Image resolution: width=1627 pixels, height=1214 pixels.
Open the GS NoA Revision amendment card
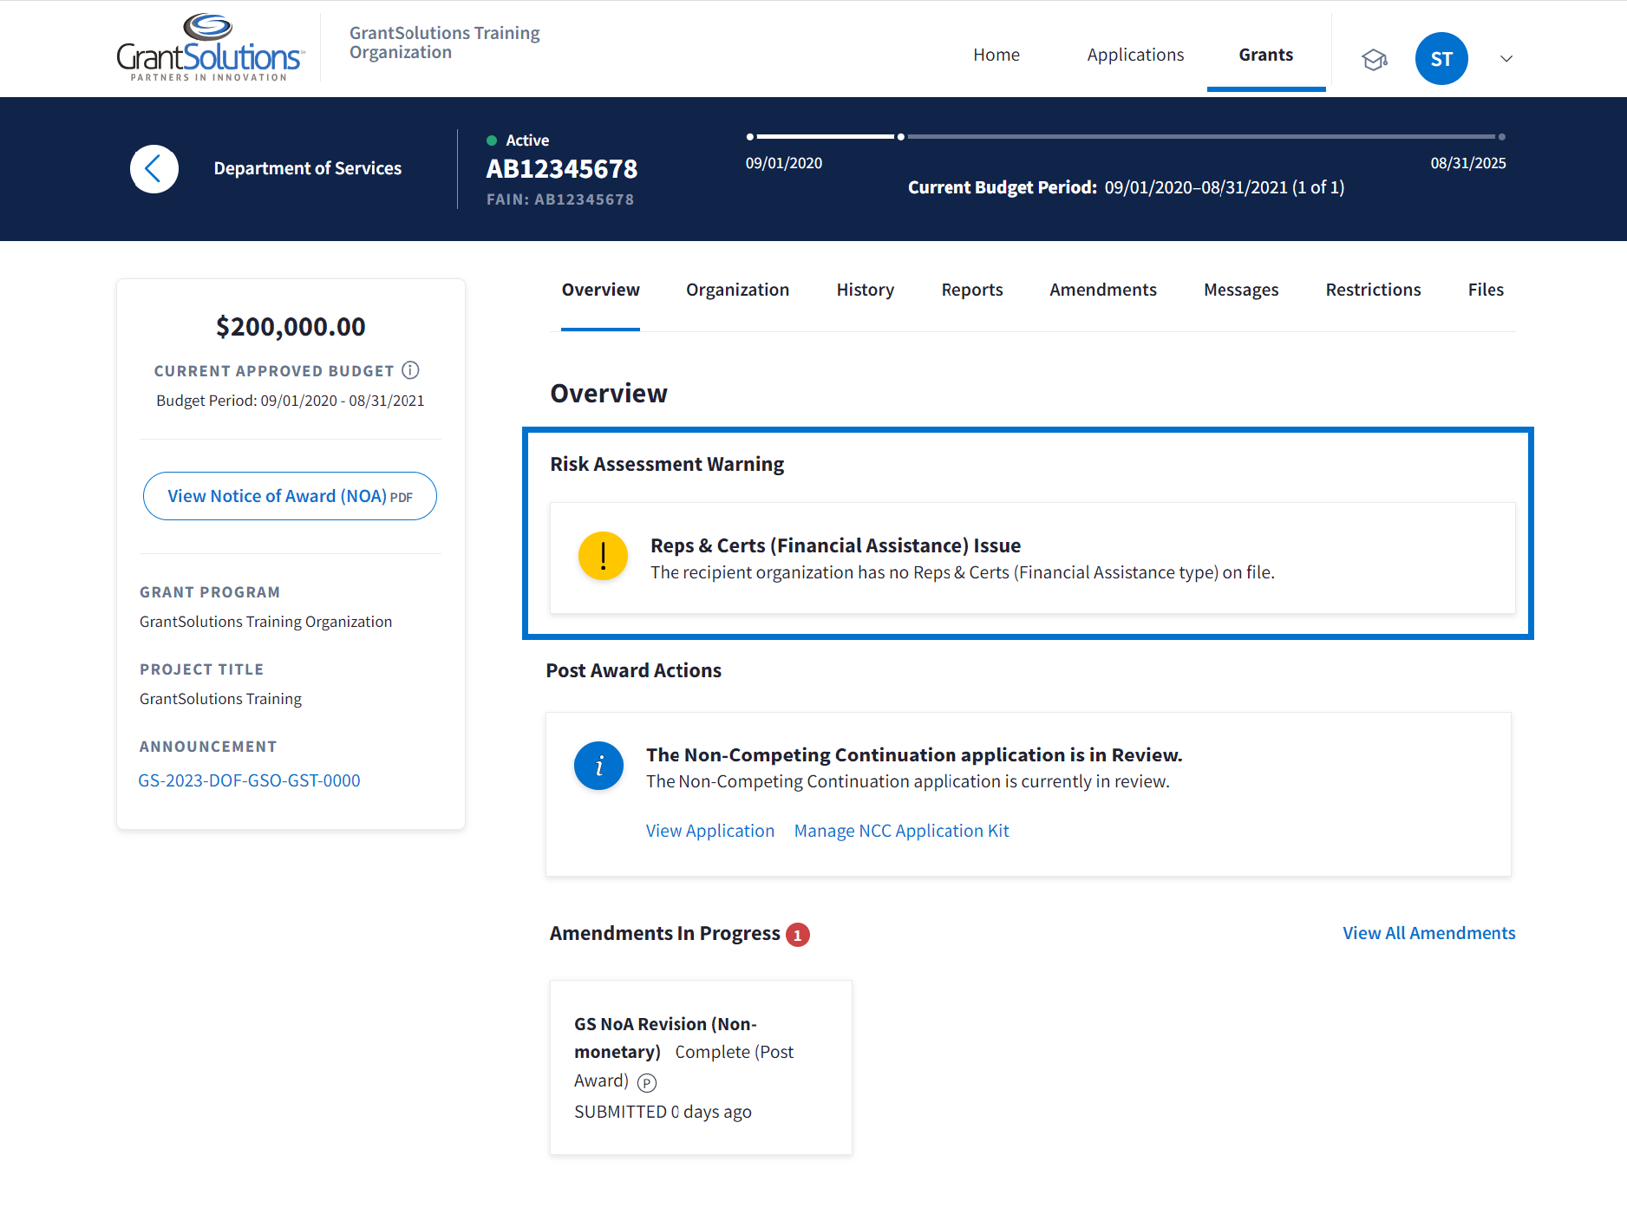701,1067
